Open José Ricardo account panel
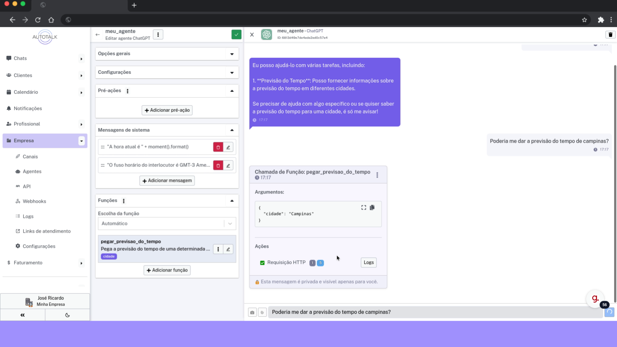 45,301
